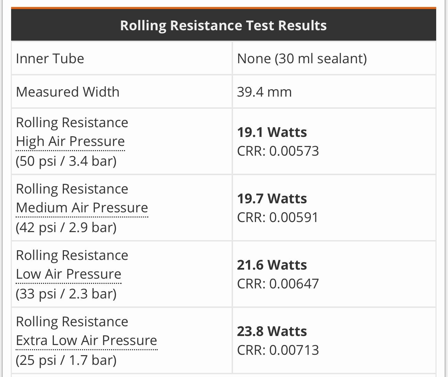Select the CRR: 0.00591 value

click(277, 218)
